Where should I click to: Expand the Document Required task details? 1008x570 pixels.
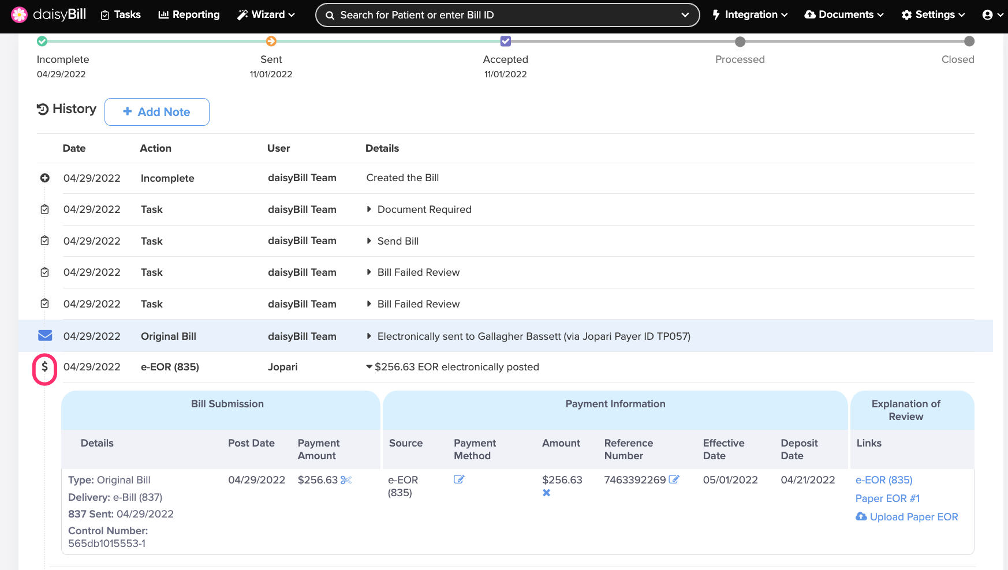pyautogui.click(x=369, y=209)
